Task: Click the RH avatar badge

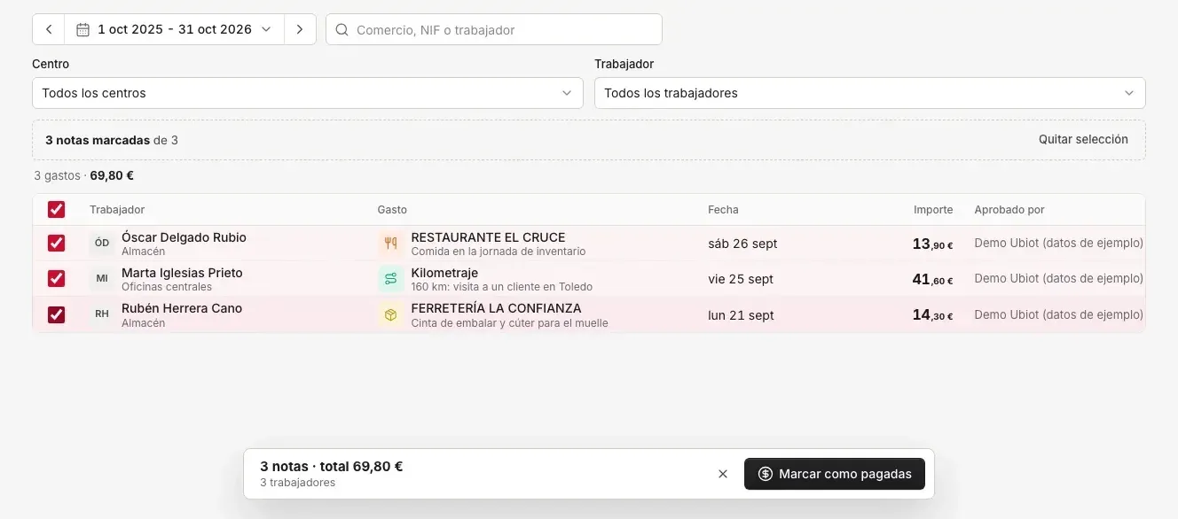Action: [x=102, y=314]
